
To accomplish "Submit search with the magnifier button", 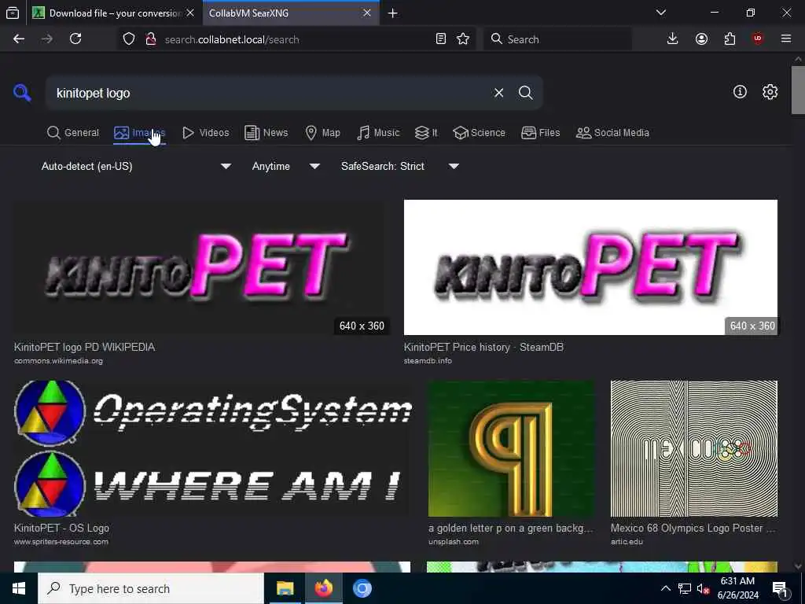I will coord(525,93).
